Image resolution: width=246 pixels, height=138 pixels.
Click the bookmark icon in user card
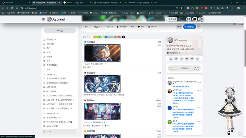tap(181, 59)
